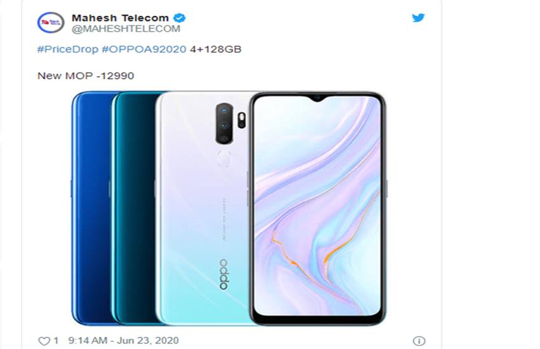Like the tweet with the heart icon
This screenshot has height=349, width=540.
44,341
